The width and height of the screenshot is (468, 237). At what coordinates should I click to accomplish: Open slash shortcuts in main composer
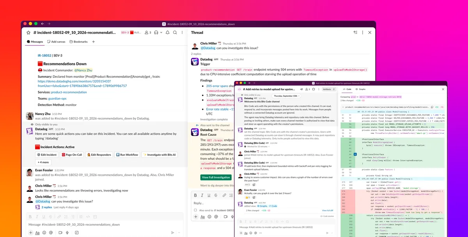click(77, 232)
